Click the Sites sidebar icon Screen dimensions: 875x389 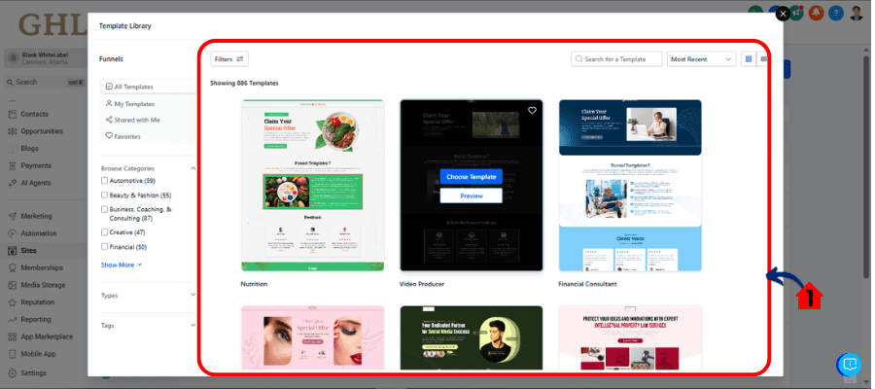(x=13, y=251)
